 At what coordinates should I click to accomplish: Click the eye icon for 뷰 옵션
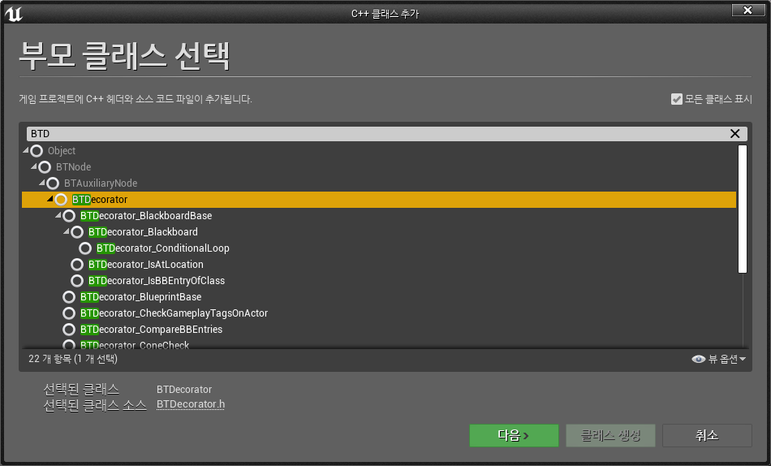click(698, 359)
